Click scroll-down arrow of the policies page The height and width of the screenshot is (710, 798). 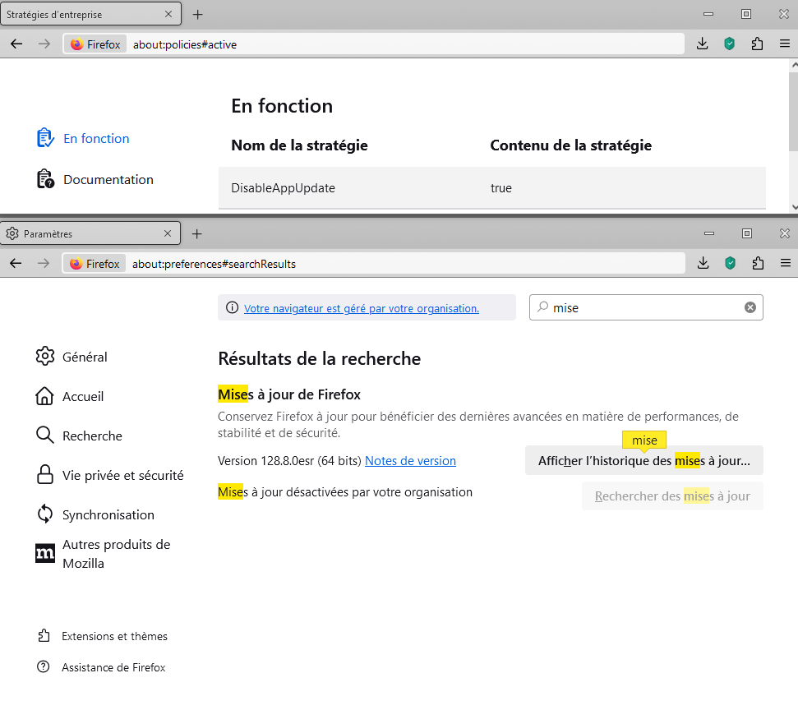click(795, 207)
